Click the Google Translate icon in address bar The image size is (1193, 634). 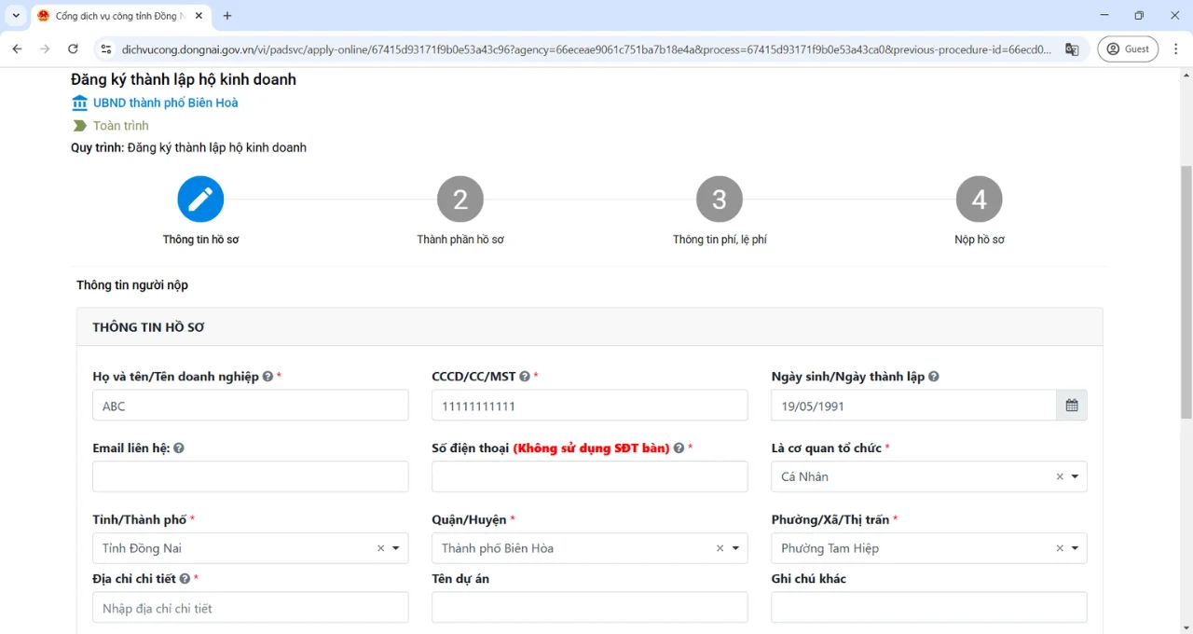point(1072,49)
